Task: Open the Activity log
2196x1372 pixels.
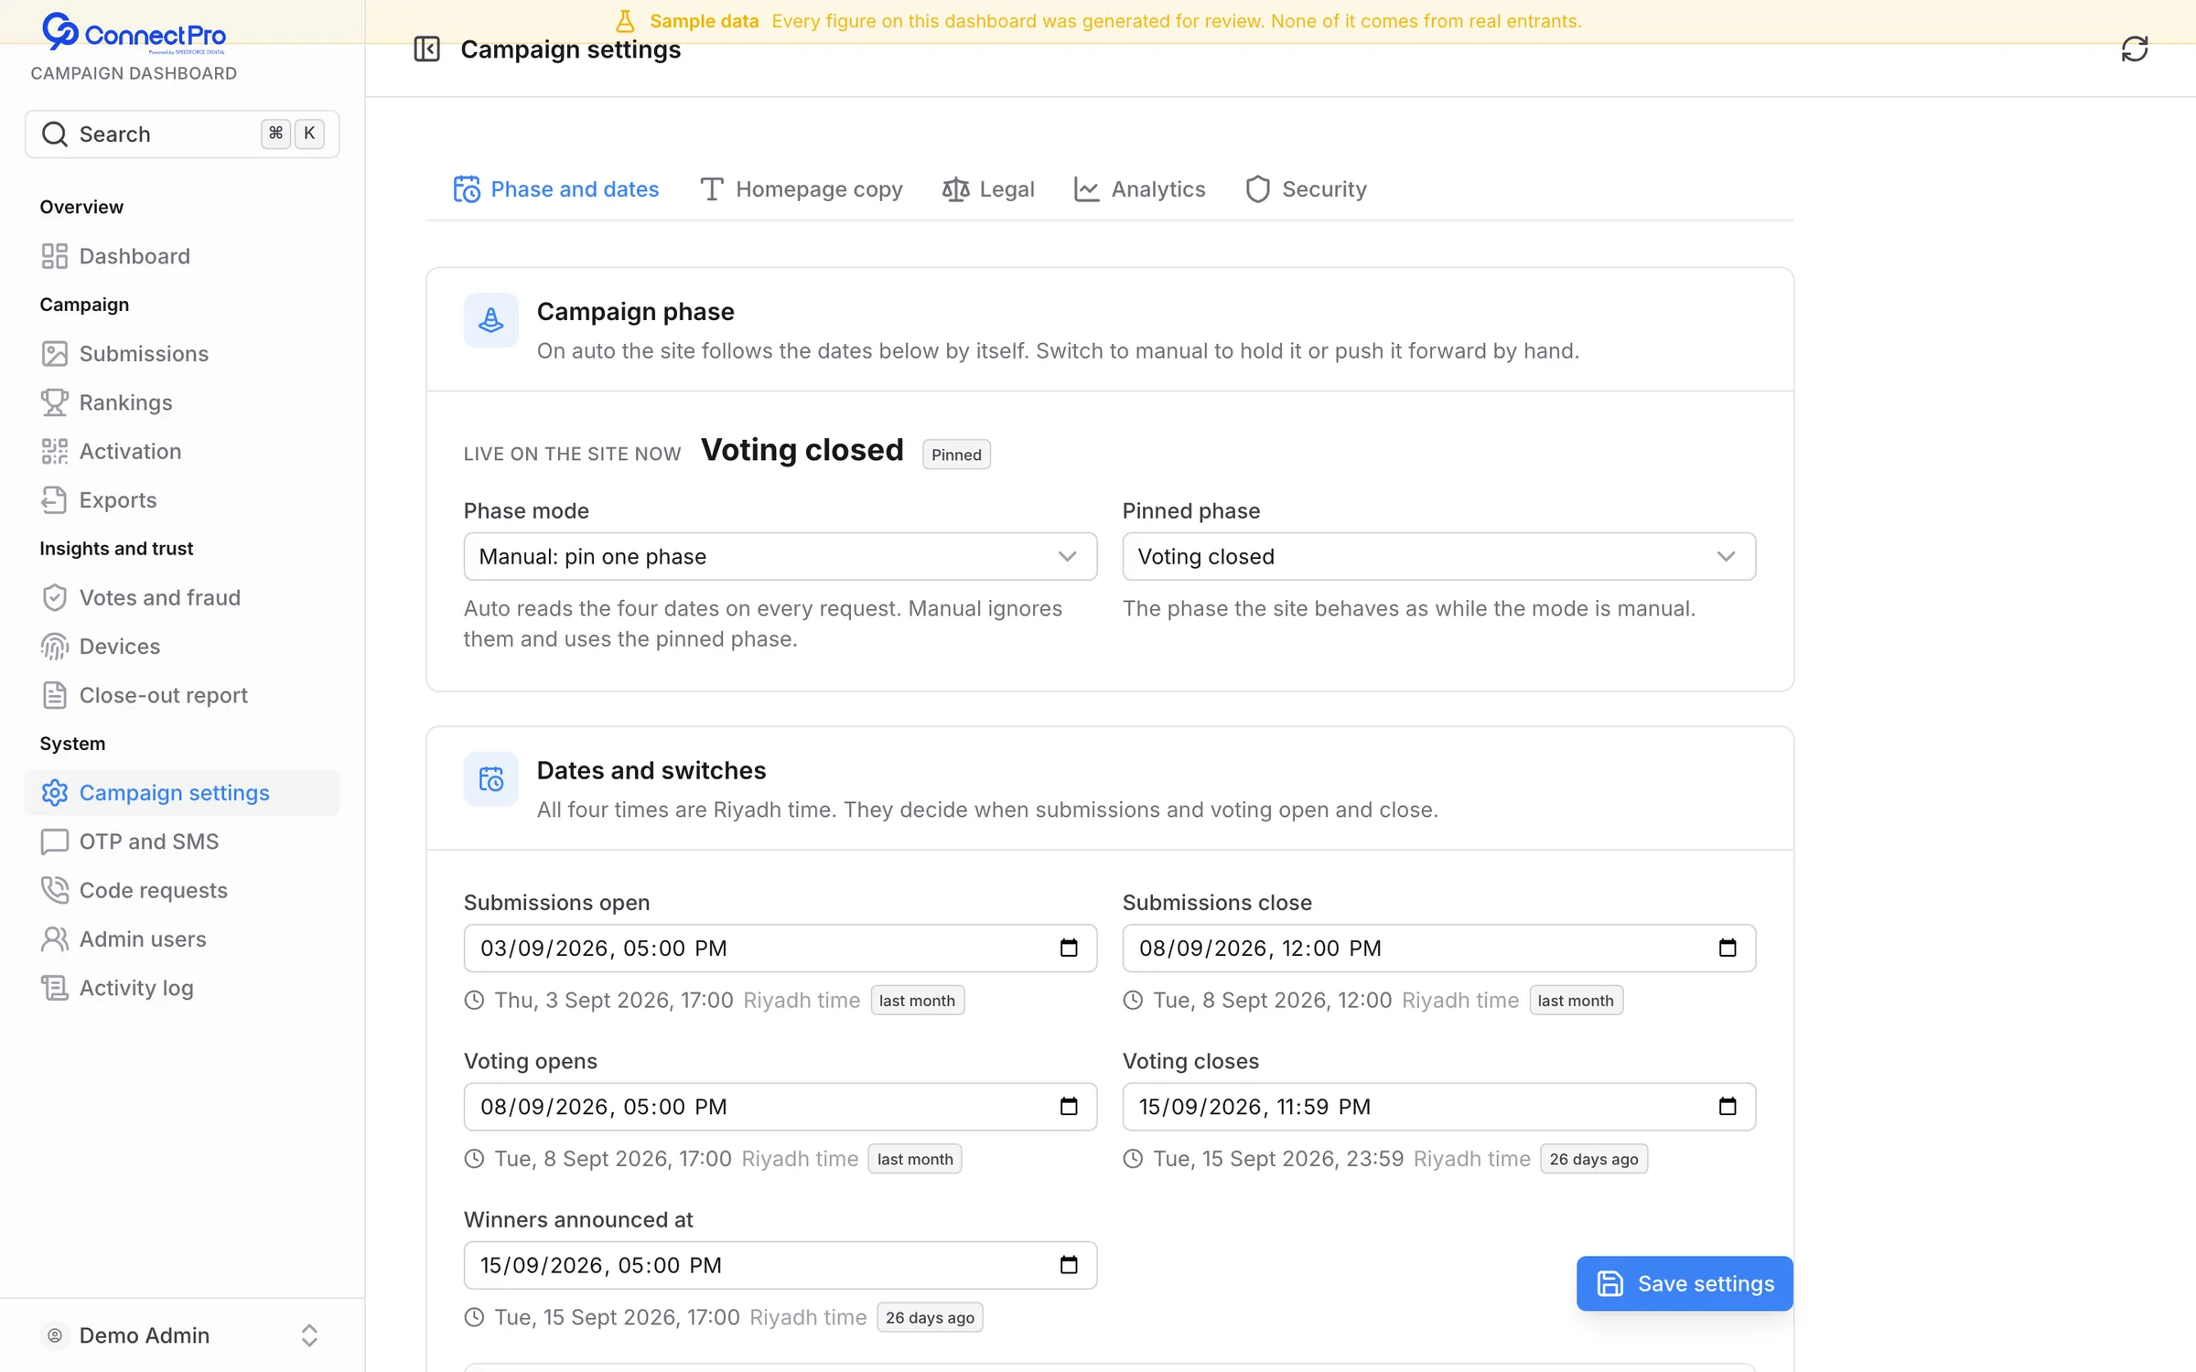Action: click(x=182, y=988)
